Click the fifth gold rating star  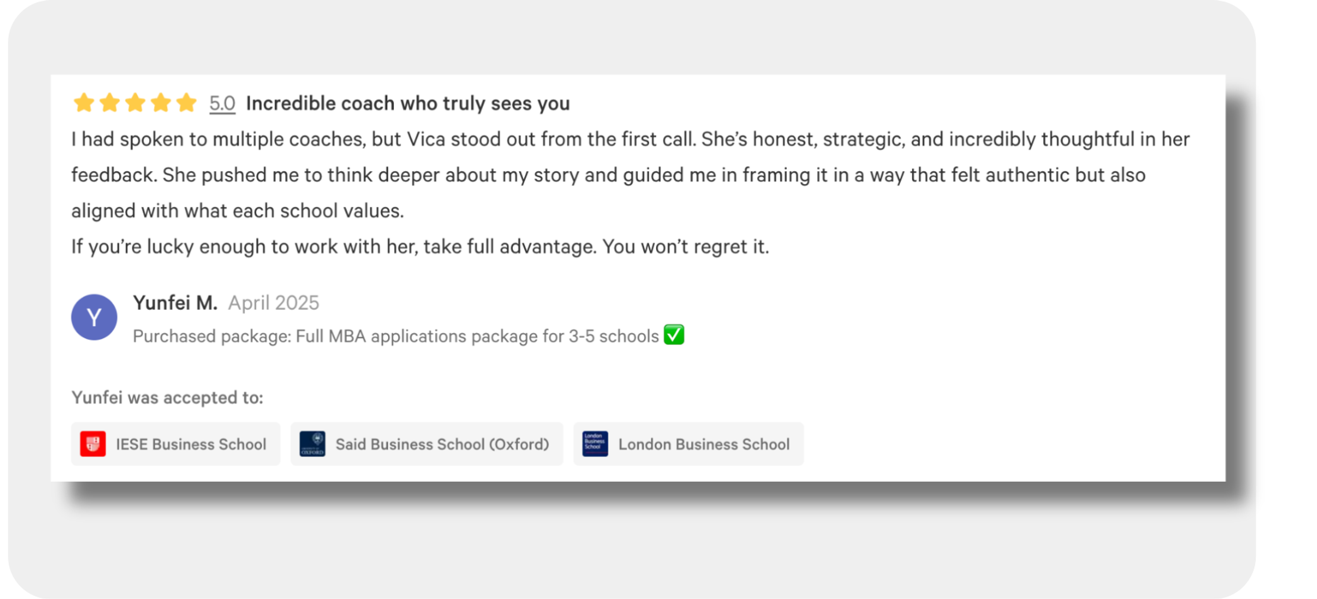186,103
